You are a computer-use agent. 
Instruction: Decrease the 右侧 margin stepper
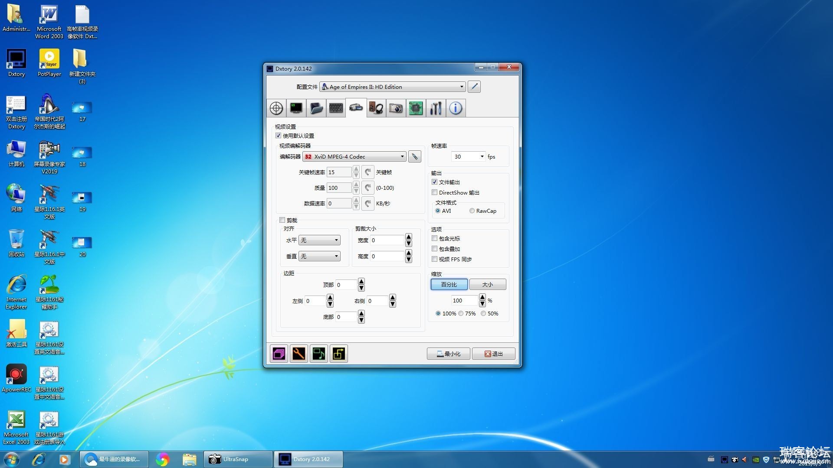(x=393, y=304)
